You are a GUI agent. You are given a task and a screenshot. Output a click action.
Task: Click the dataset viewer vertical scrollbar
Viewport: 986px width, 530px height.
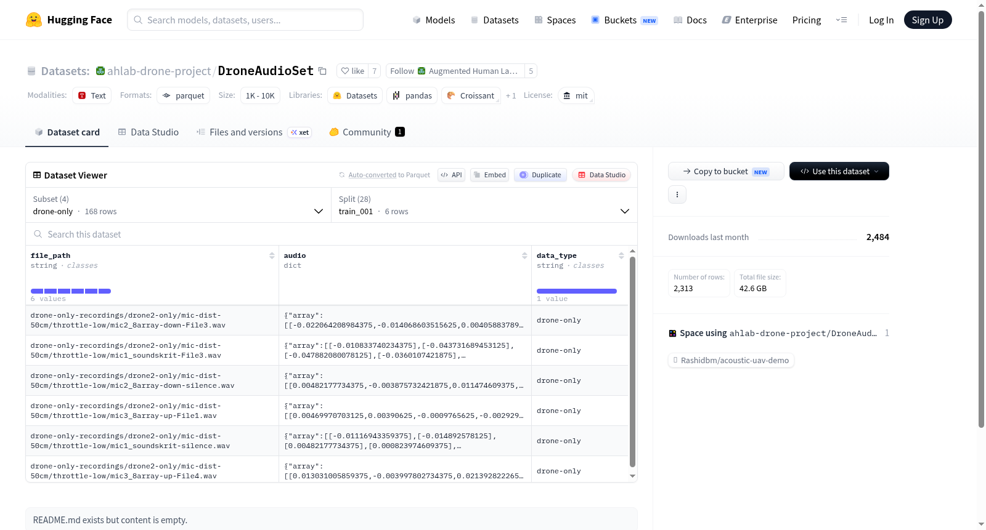(x=632, y=361)
